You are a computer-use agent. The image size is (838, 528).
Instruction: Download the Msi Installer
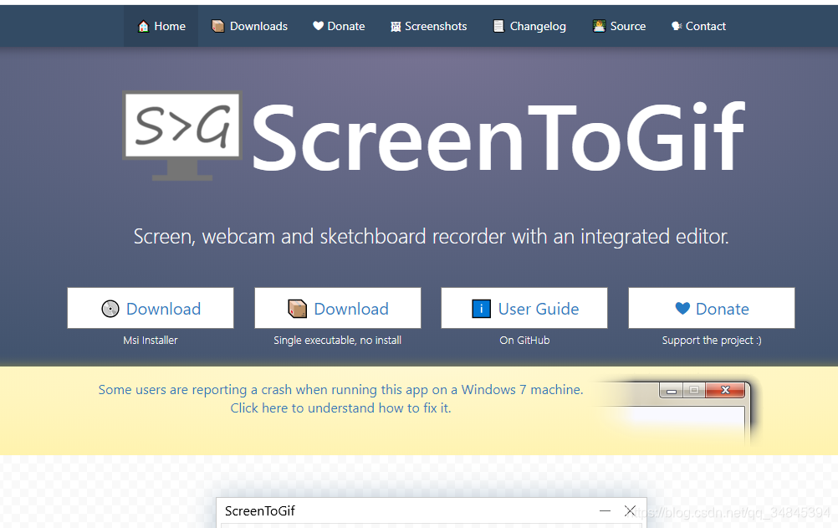point(151,308)
